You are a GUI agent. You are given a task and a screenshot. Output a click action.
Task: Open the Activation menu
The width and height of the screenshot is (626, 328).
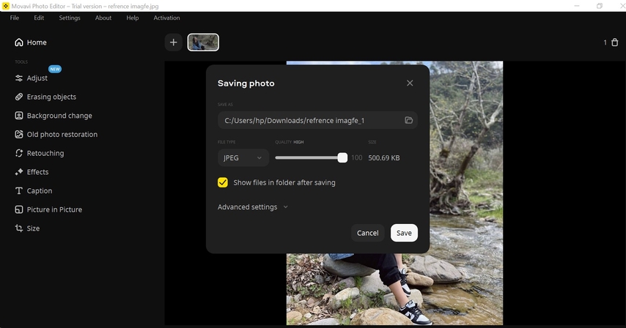click(166, 18)
